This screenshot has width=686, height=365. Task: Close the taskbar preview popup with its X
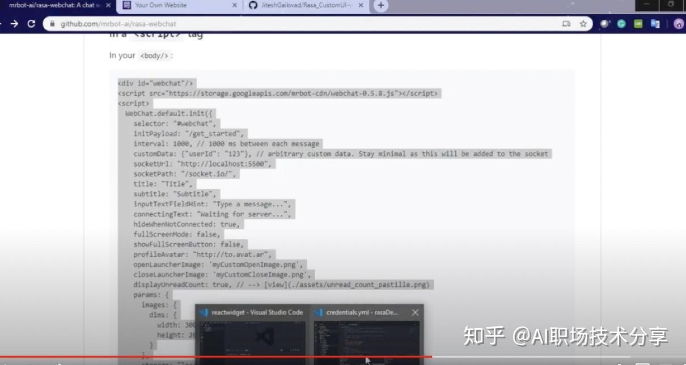(x=414, y=312)
